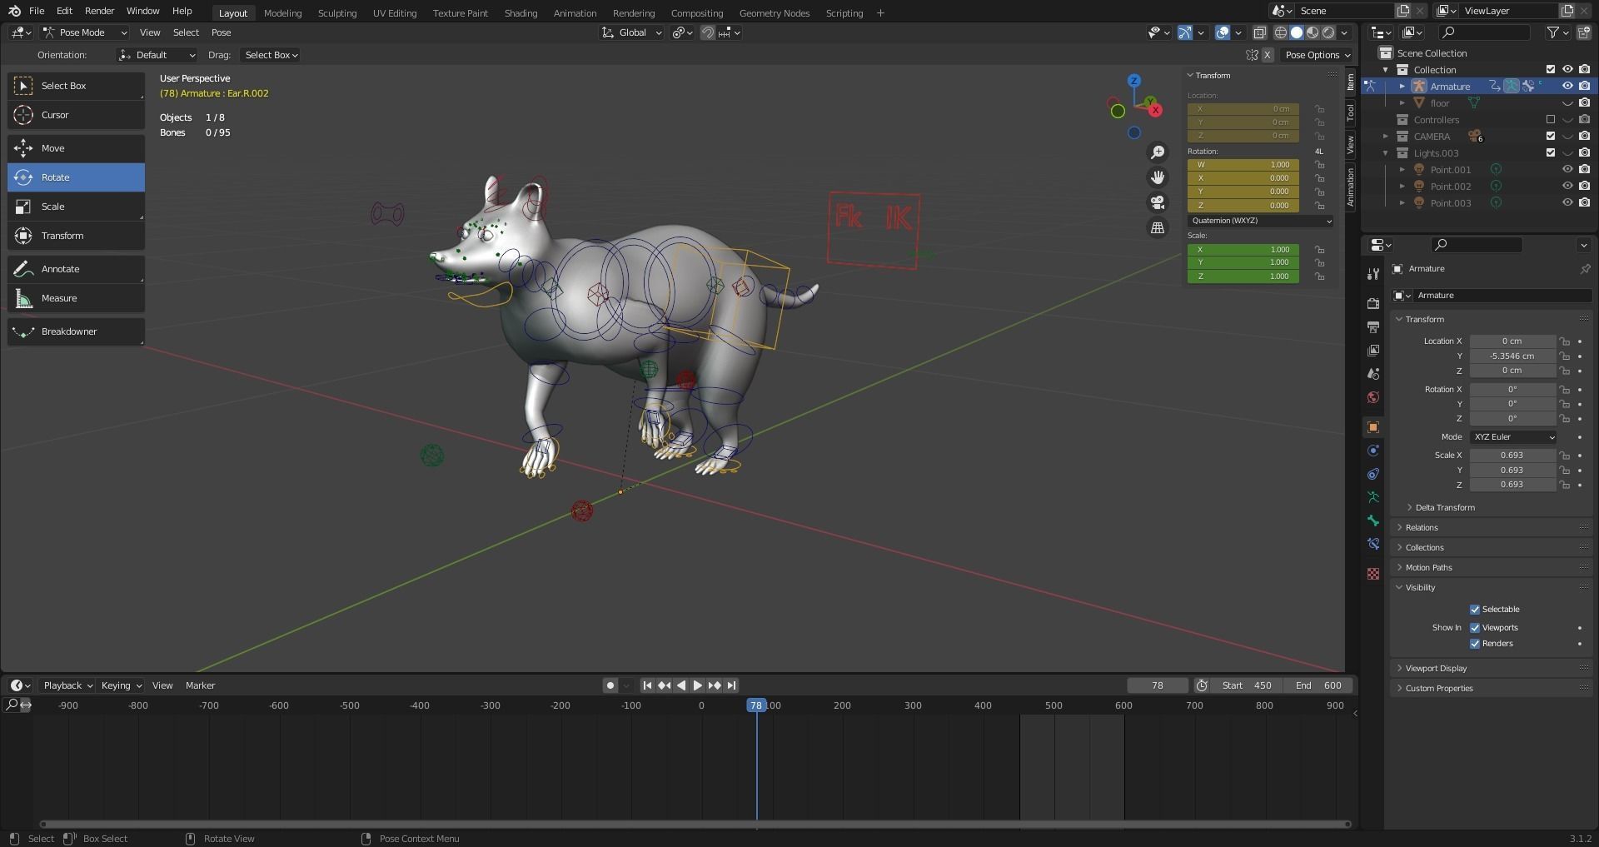
Task: Switch to Geometry Nodes workspace tab
Action: coord(774,12)
